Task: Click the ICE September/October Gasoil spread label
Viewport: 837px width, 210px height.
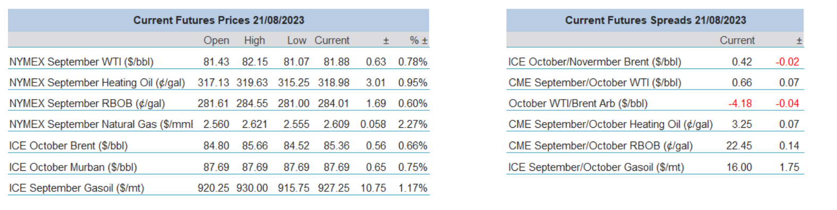Action: pos(596,167)
